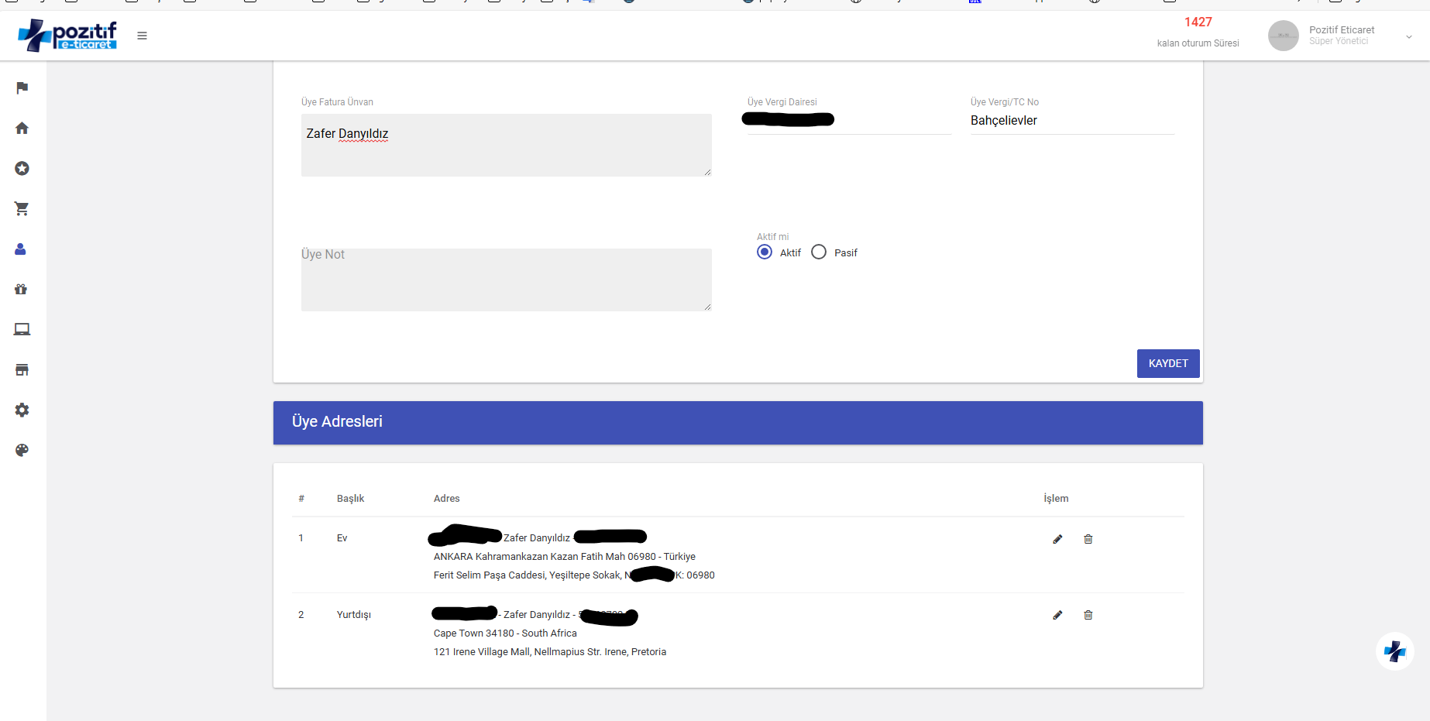Click the star circle sidebar icon
The image size is (1430, 721).
[x=22, y=168]
